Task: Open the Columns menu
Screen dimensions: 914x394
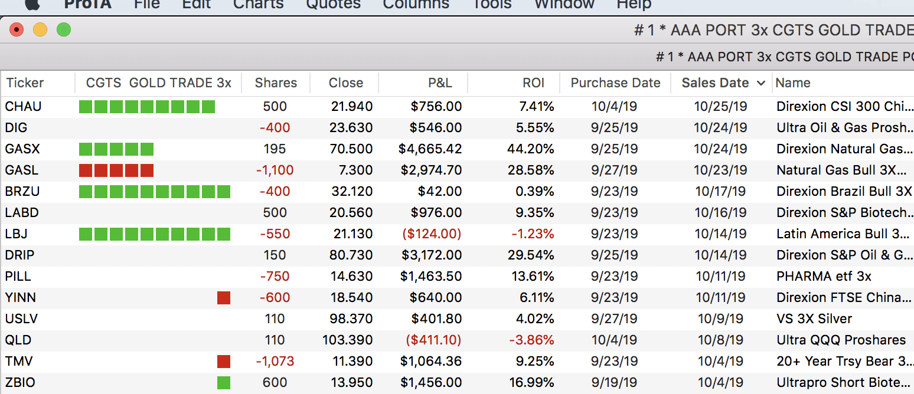Action: 416,5
